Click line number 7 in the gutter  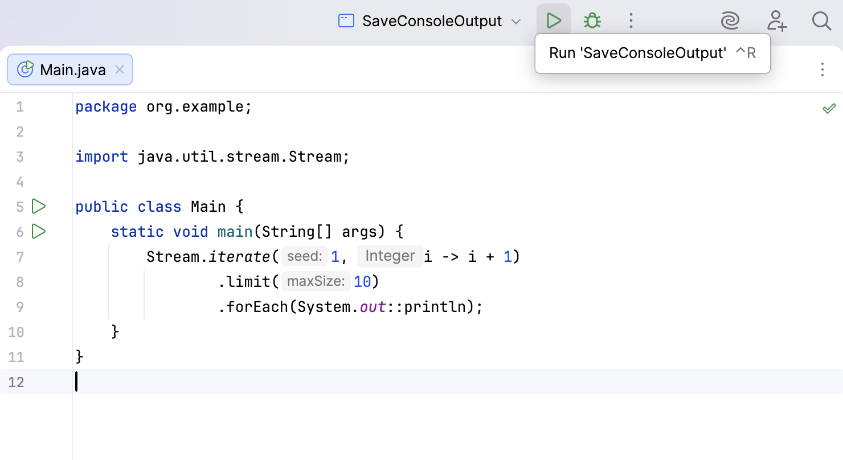pyautogui.click(x=20, y=256)
